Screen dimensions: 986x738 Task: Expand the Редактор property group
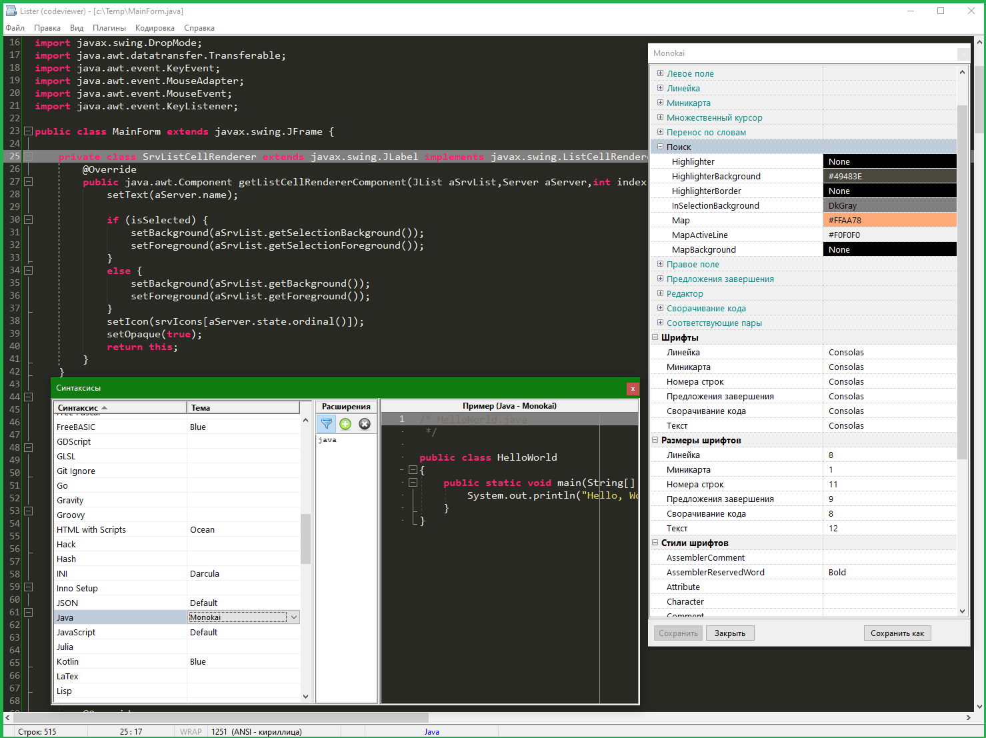tap(660, 293)
